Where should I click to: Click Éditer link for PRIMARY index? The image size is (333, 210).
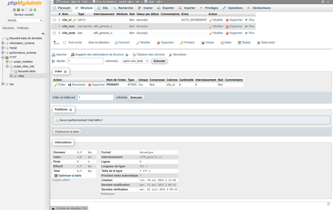click(60, 85)
